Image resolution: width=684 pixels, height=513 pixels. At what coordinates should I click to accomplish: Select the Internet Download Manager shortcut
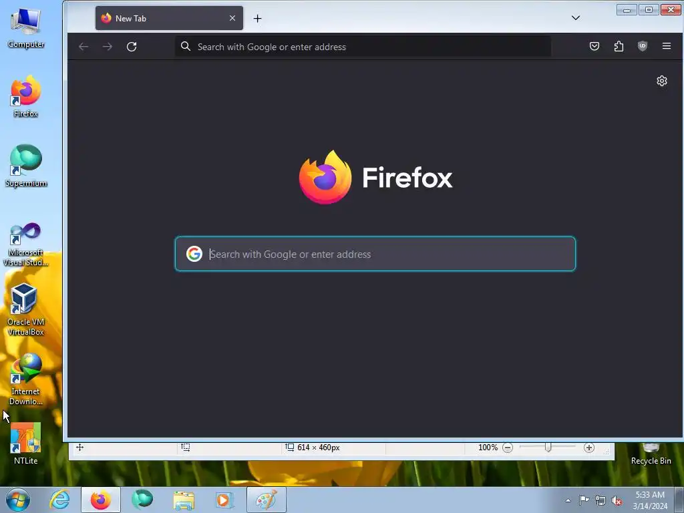point(26,379)
